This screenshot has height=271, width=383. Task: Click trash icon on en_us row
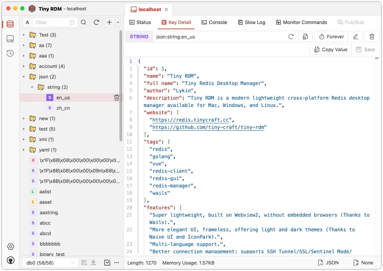pos(117,98)
